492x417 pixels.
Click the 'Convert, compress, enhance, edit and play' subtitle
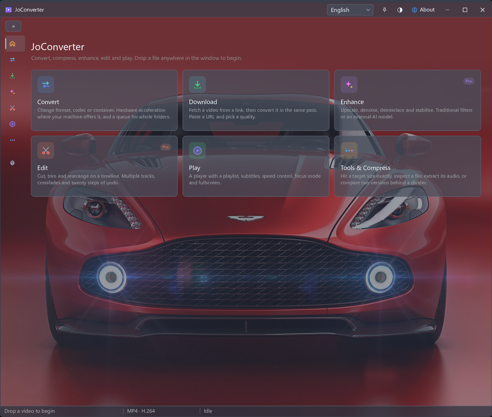[137, 58]
